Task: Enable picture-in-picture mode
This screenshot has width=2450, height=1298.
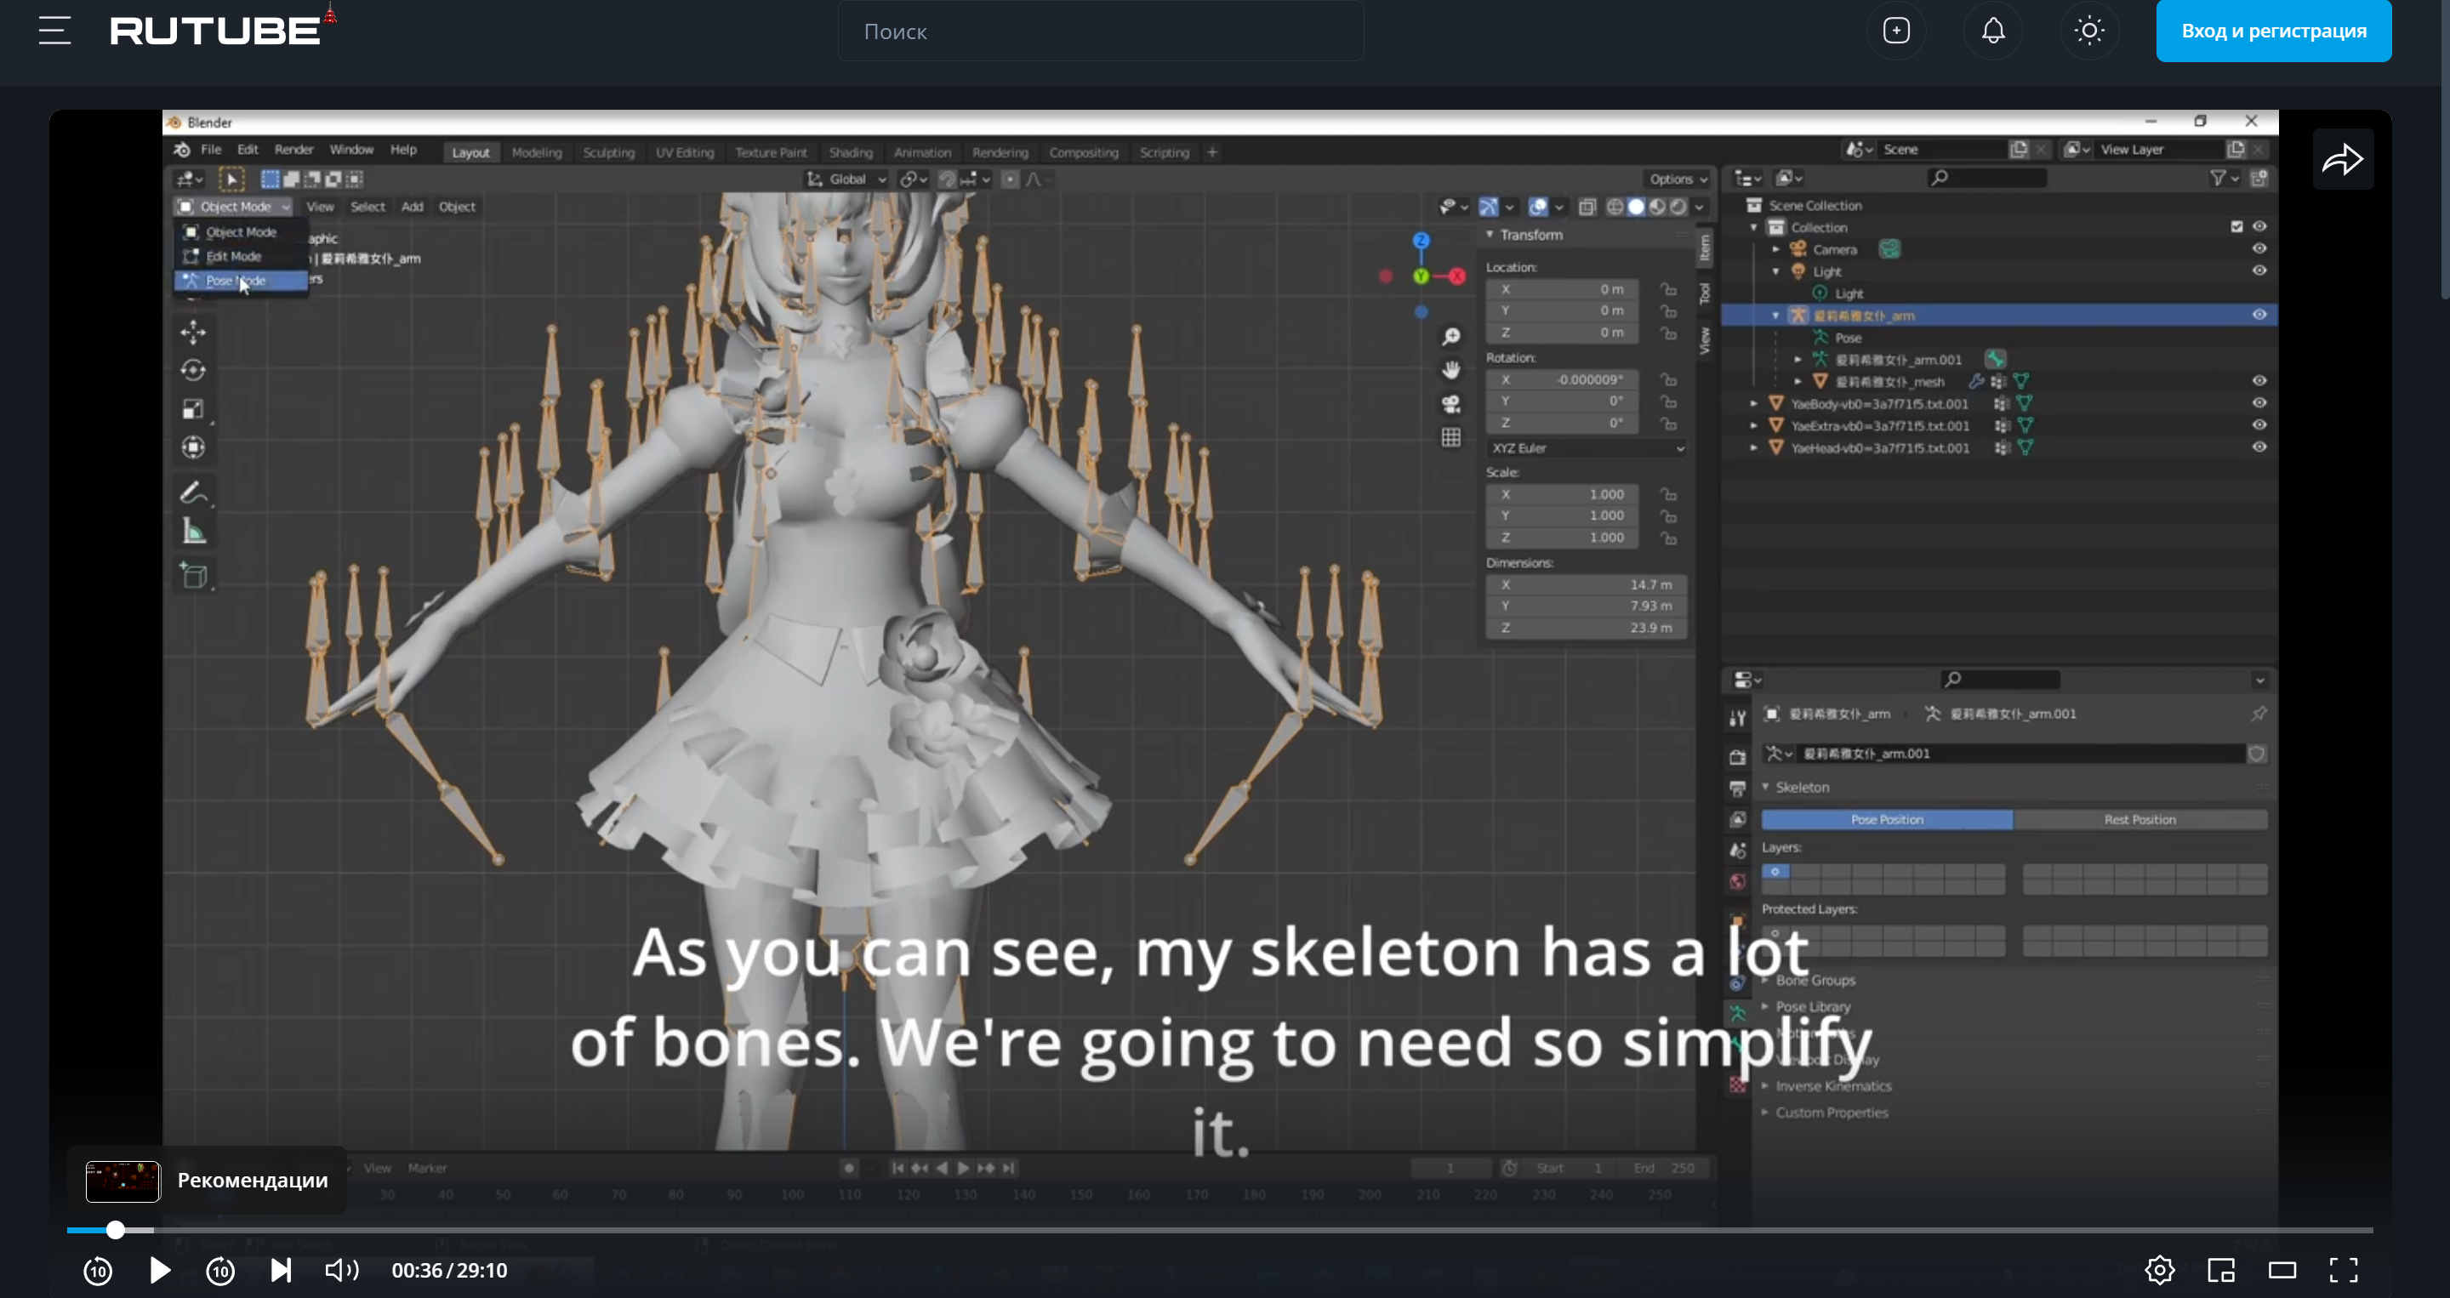Action: coord(2221,1271)
